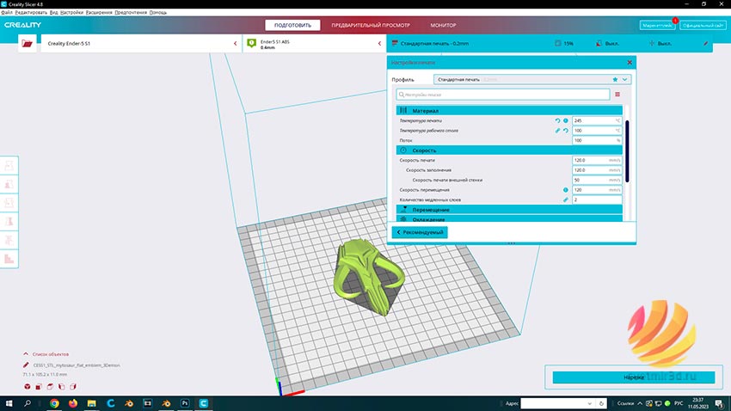Expand the Ender5 S1 ABS material selector

coord(314,43)
